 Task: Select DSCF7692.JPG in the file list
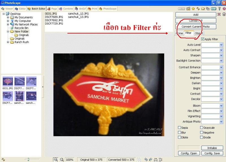click(x=54, y=20)
